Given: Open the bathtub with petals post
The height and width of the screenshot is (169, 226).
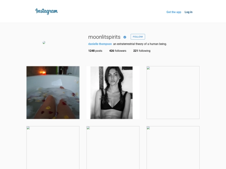Looking at the screenshot, I should (x=53, y=93).
